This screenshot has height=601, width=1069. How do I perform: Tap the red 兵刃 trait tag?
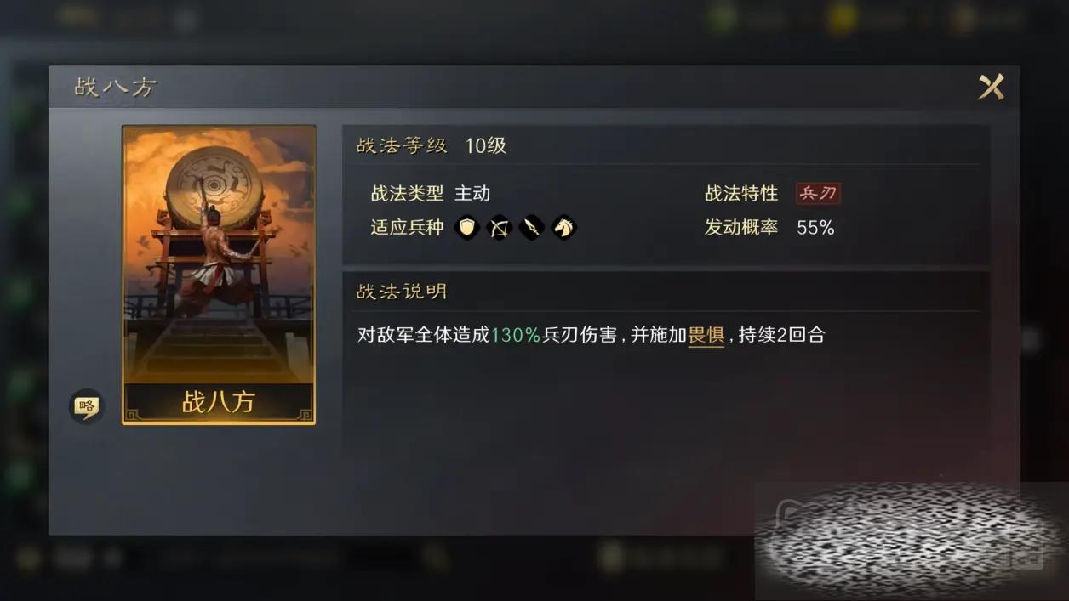[x=818, y=193]
